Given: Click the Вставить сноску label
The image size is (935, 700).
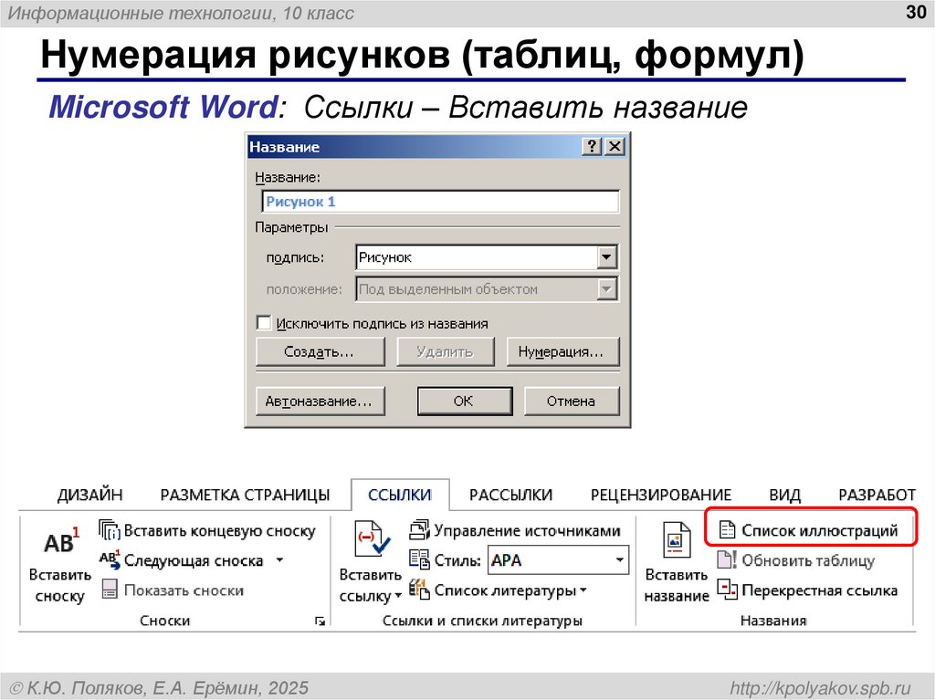Looking at the screenshot, I should point(60,585).
